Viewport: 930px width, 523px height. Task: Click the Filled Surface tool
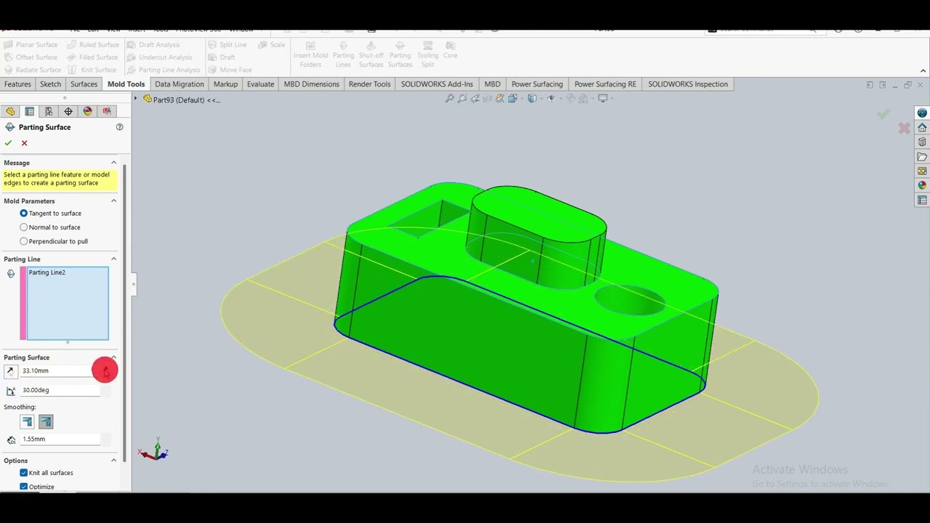click(93, 57)
